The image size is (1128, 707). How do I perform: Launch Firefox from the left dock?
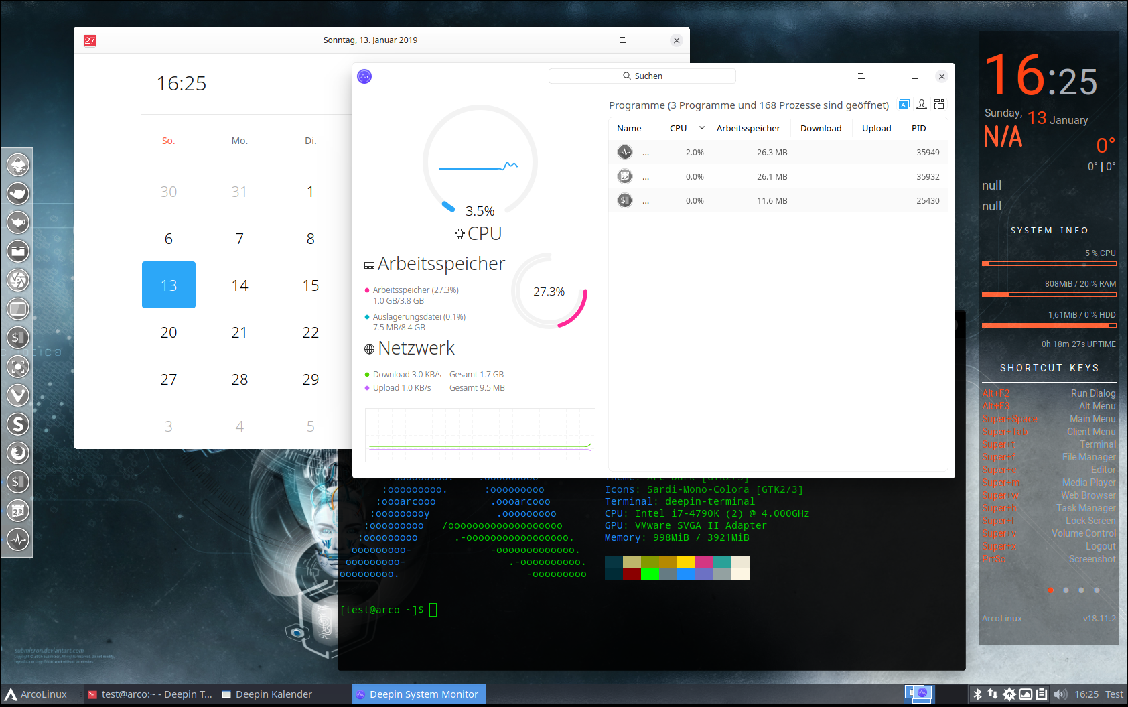18,452
